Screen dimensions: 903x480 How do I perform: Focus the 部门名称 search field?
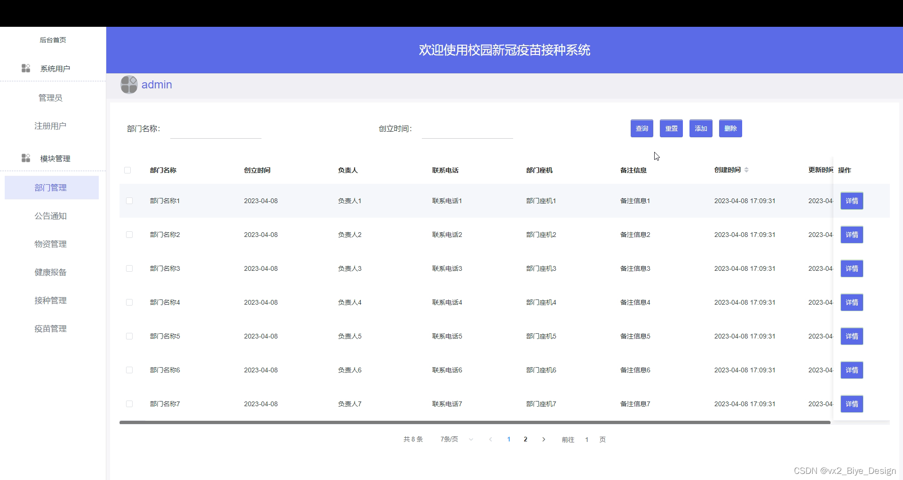click(x=215, y=129)
